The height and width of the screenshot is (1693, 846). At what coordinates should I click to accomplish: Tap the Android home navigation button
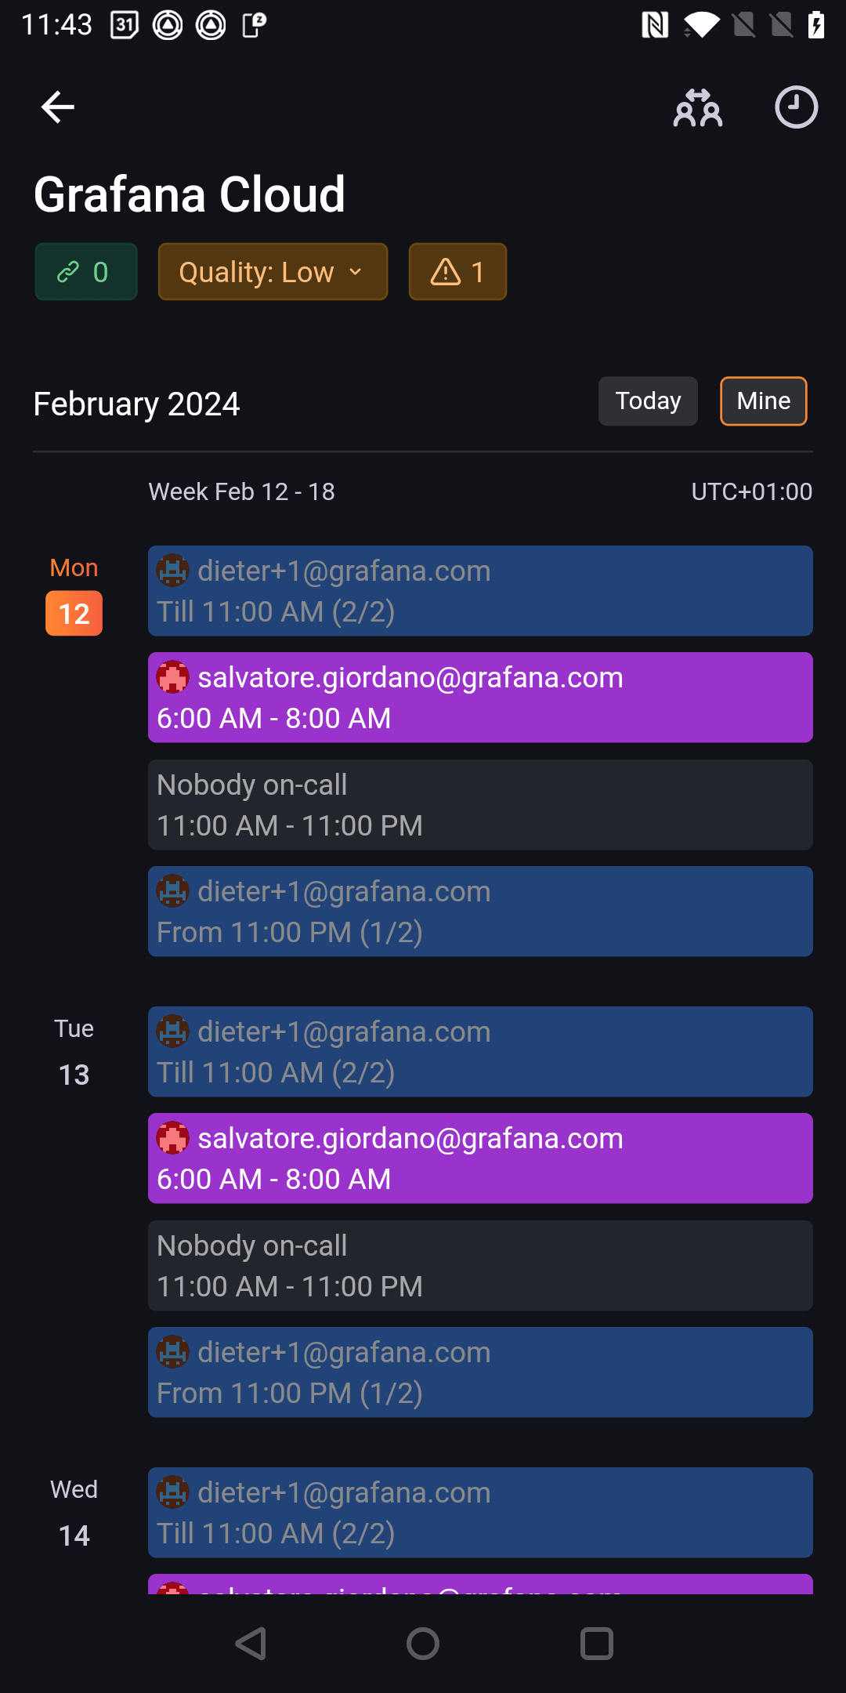(x=423, y=1644)
